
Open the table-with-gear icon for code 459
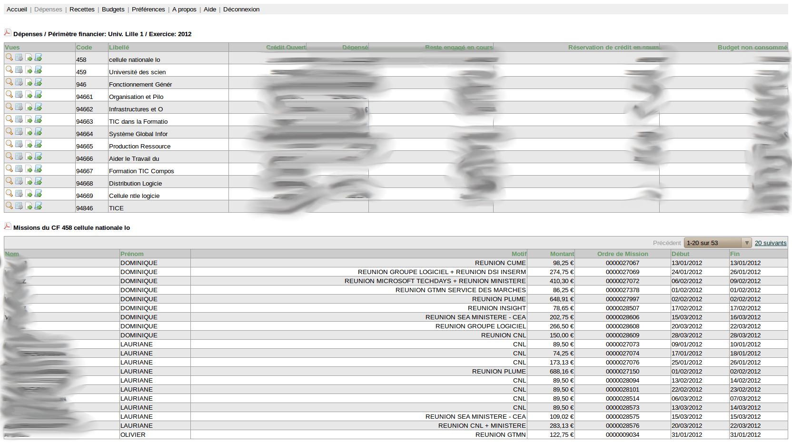[x=19, y=70]
